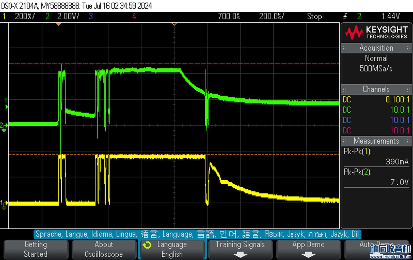Select channel 1 label in the top bar
This screenshot has height=260, width=413.
(4, 17)
